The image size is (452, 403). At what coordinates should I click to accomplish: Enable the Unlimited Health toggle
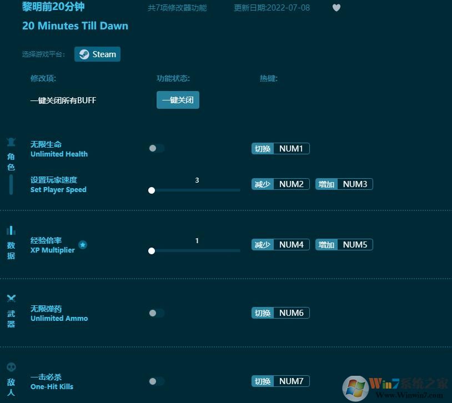coord(155,148)
